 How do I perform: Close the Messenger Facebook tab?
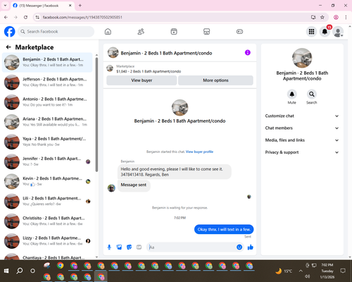[70, 6]
